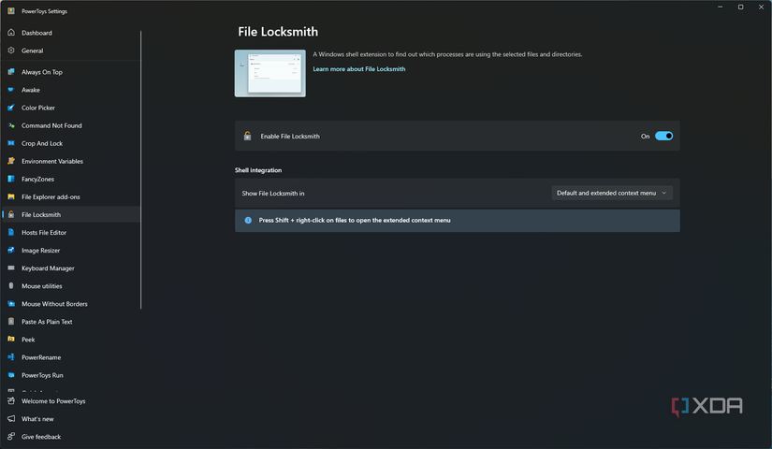Click the Always On Top icon
Viewport: 772px width, 449px height.
tap(11, 72)
